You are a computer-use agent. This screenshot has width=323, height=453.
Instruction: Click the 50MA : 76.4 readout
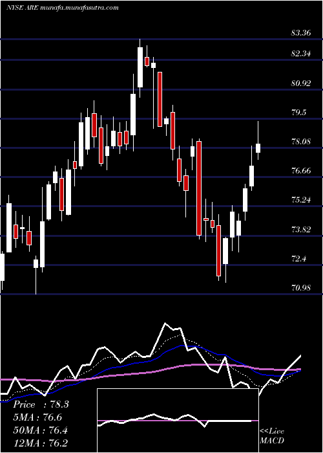click(41, 430)
